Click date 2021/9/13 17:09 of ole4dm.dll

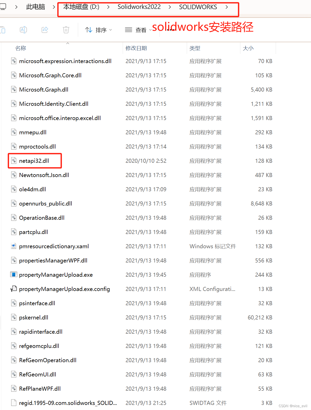click(x=146, y=189)
